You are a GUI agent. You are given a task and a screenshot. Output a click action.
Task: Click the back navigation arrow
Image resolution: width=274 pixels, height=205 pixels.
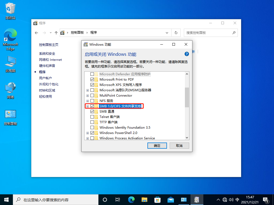coord(36,33)
